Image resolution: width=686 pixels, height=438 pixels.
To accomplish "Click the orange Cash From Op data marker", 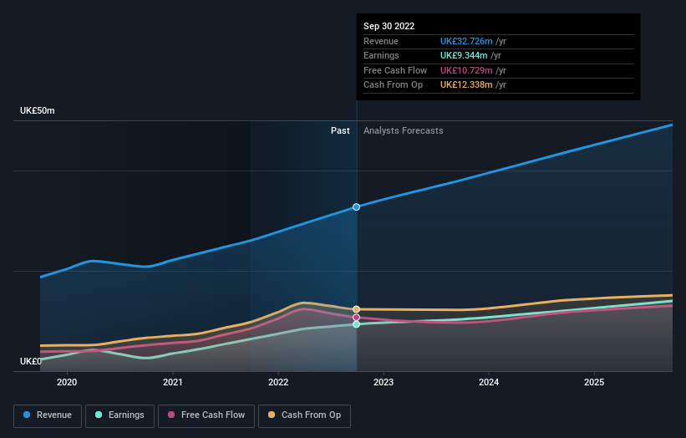I will tap(357, 309).
